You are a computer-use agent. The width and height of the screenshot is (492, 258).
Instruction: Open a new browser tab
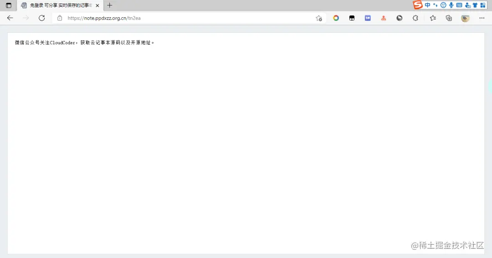pyautogui.click(x=109, y=5)
